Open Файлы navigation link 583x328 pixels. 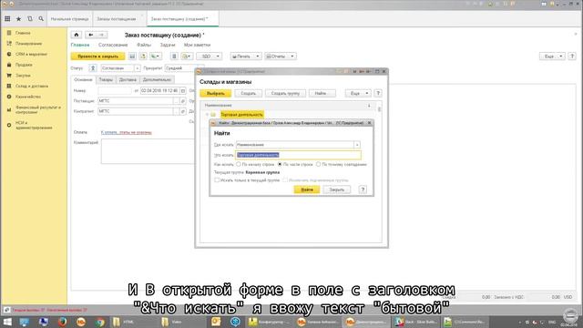[144, 45]
